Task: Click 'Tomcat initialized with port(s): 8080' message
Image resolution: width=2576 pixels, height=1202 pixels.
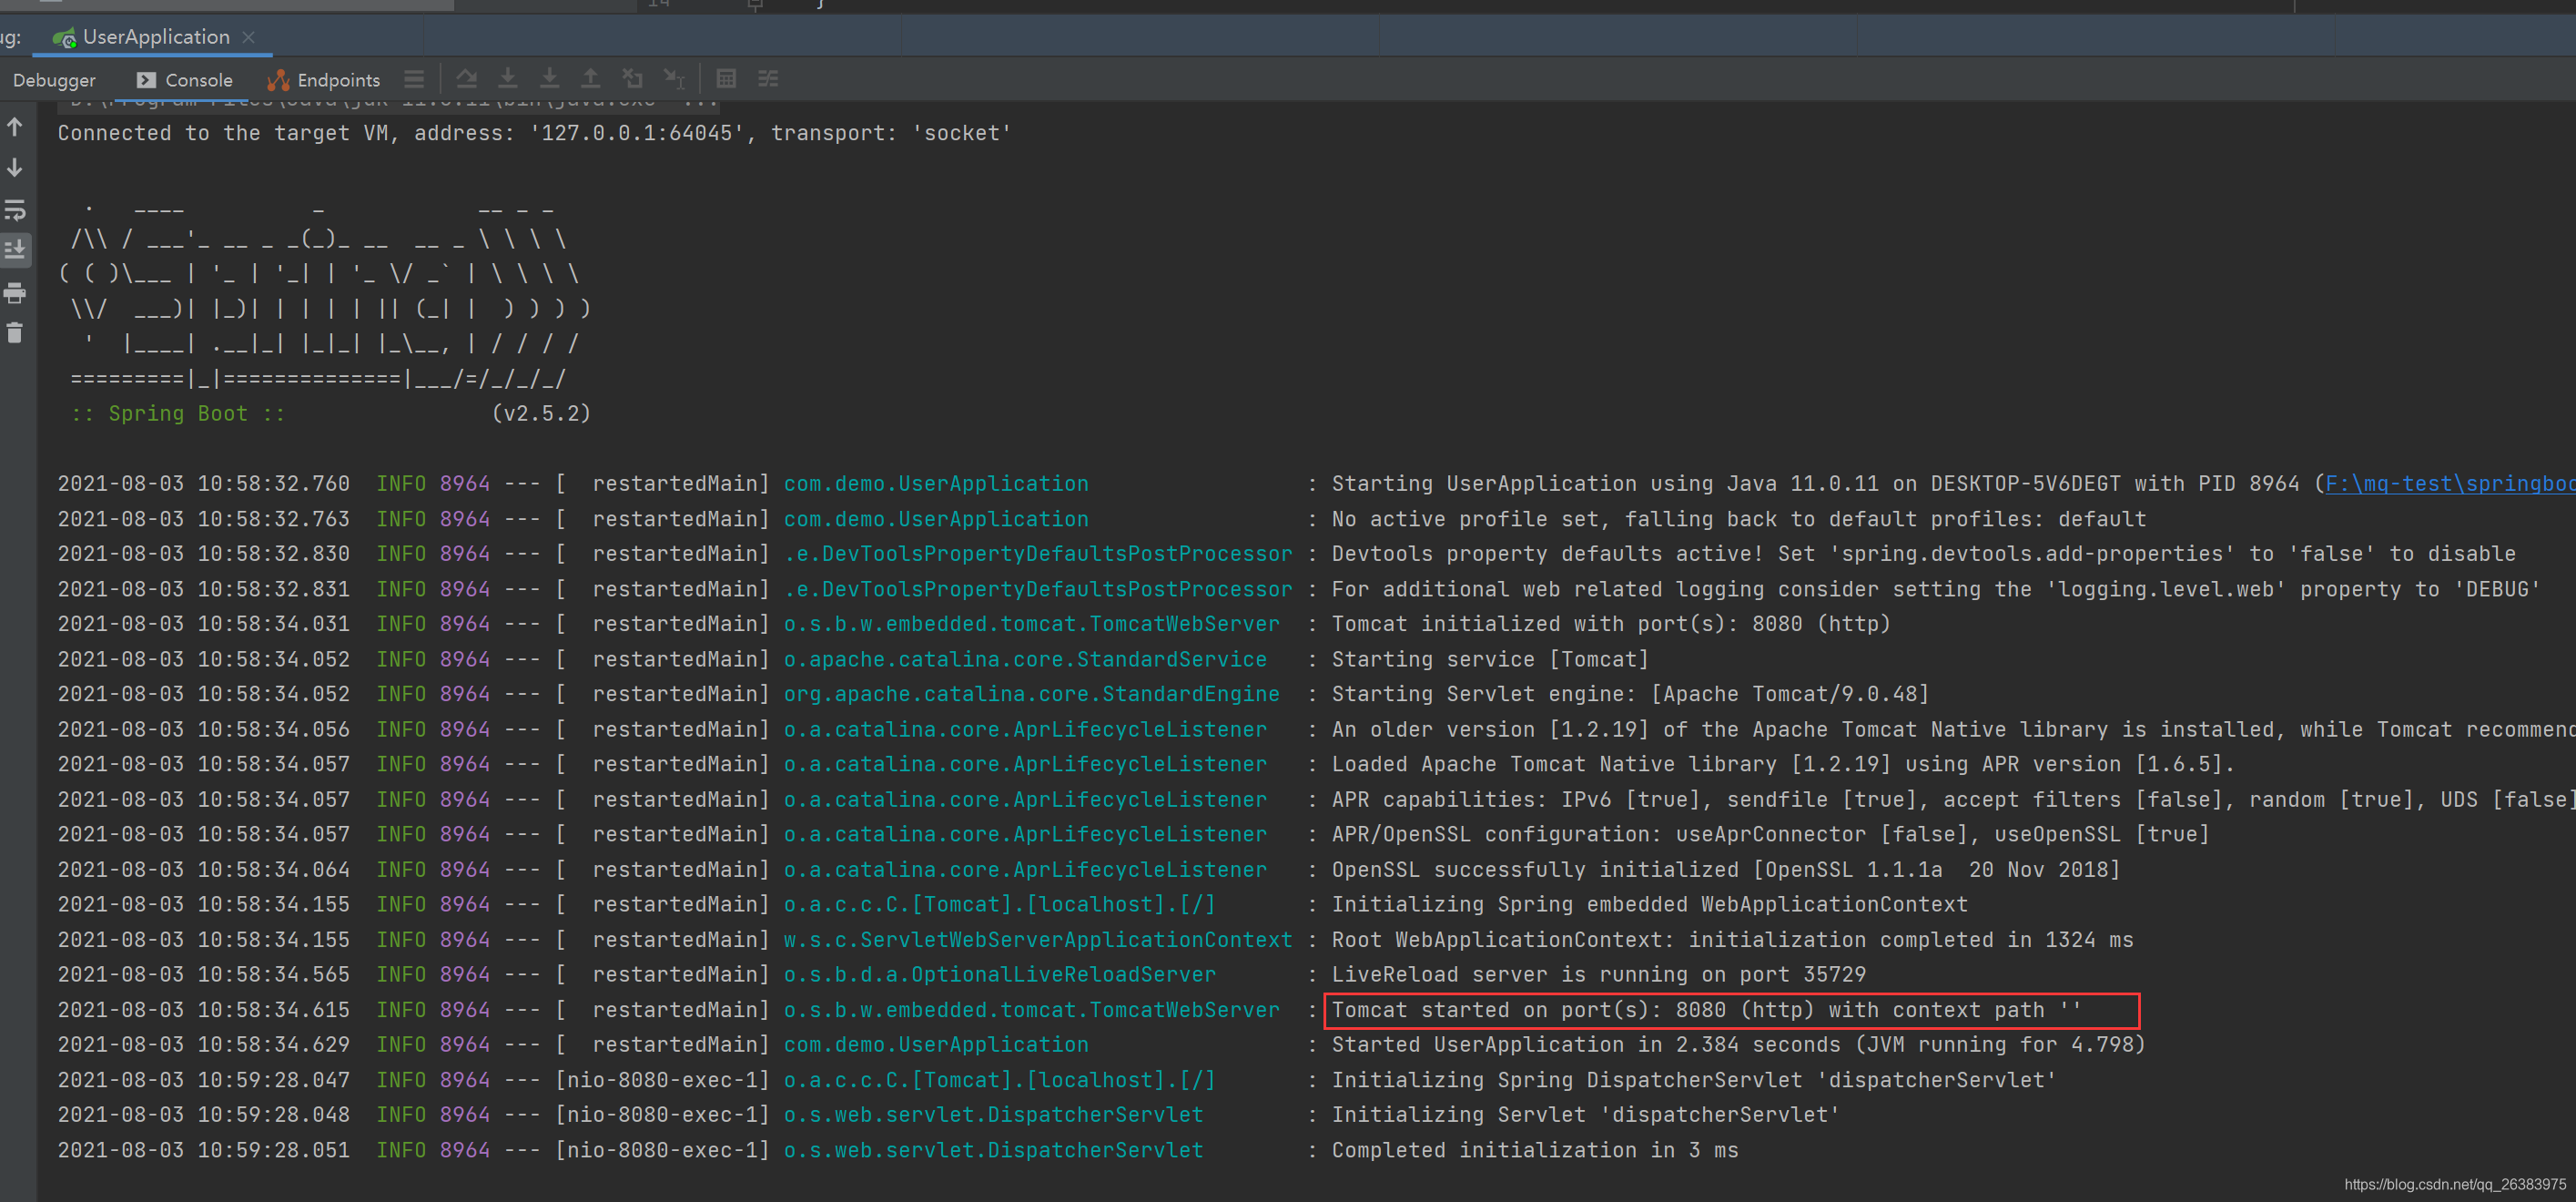Action: [x=1611, y=624]
